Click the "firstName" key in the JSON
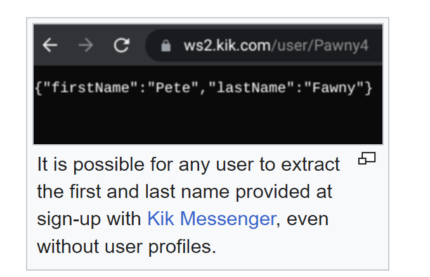 coord(90,88)
